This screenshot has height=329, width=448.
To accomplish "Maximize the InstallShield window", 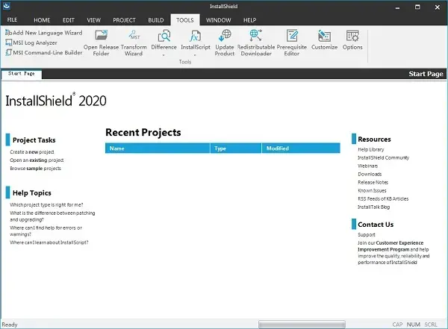I will [417, 7].
